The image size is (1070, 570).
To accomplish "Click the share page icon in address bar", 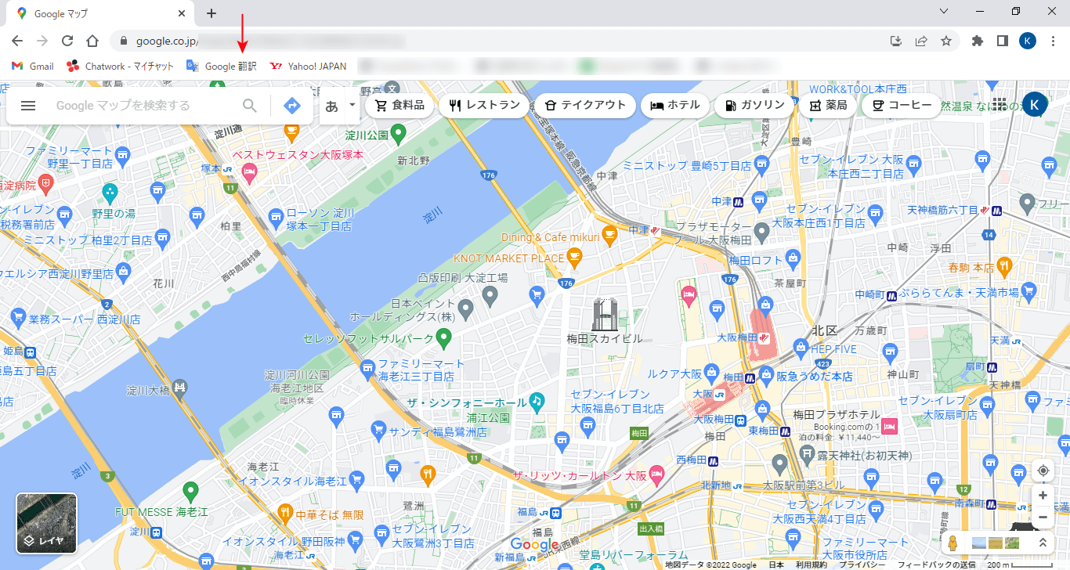I will 921,41.
